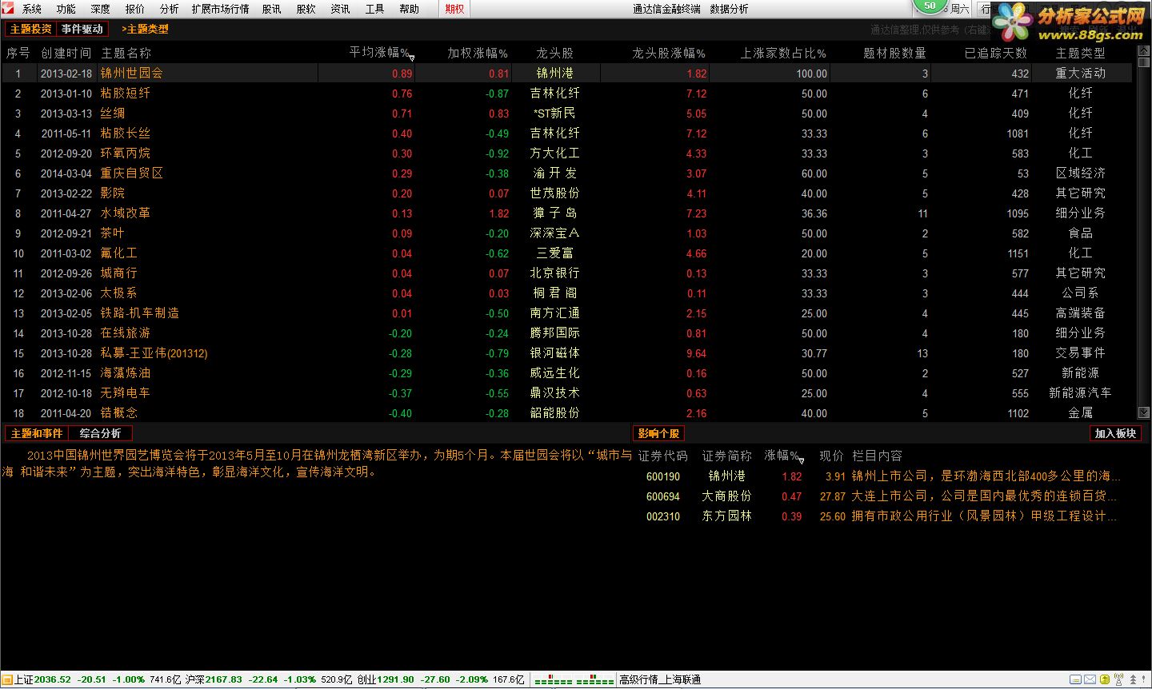Click the 加入板块 button
This screenshot has width=1152, height=689.
click(x=1115, y=433)
